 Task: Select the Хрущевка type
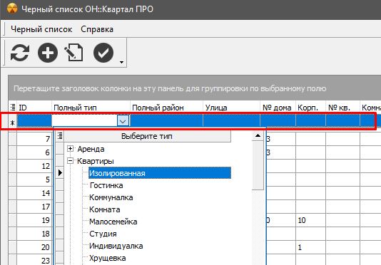pos(108,258)
